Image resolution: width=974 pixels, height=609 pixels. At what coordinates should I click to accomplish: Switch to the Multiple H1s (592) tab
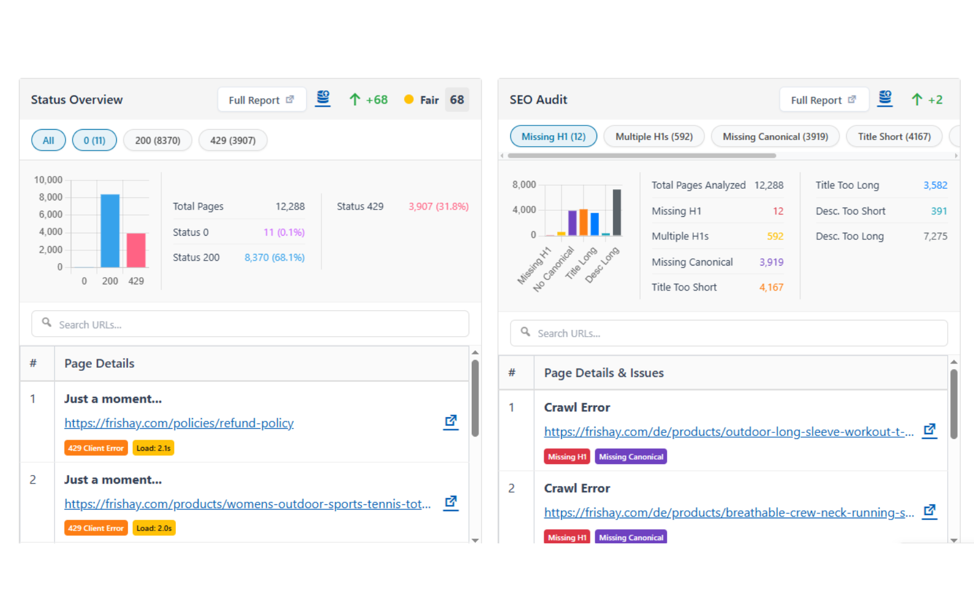653,136
